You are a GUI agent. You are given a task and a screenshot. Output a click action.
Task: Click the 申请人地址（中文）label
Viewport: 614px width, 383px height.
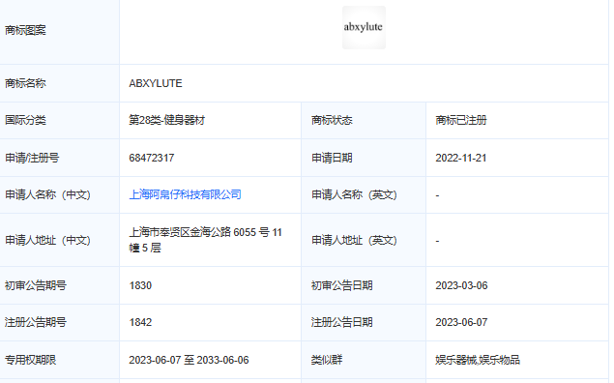47,240
